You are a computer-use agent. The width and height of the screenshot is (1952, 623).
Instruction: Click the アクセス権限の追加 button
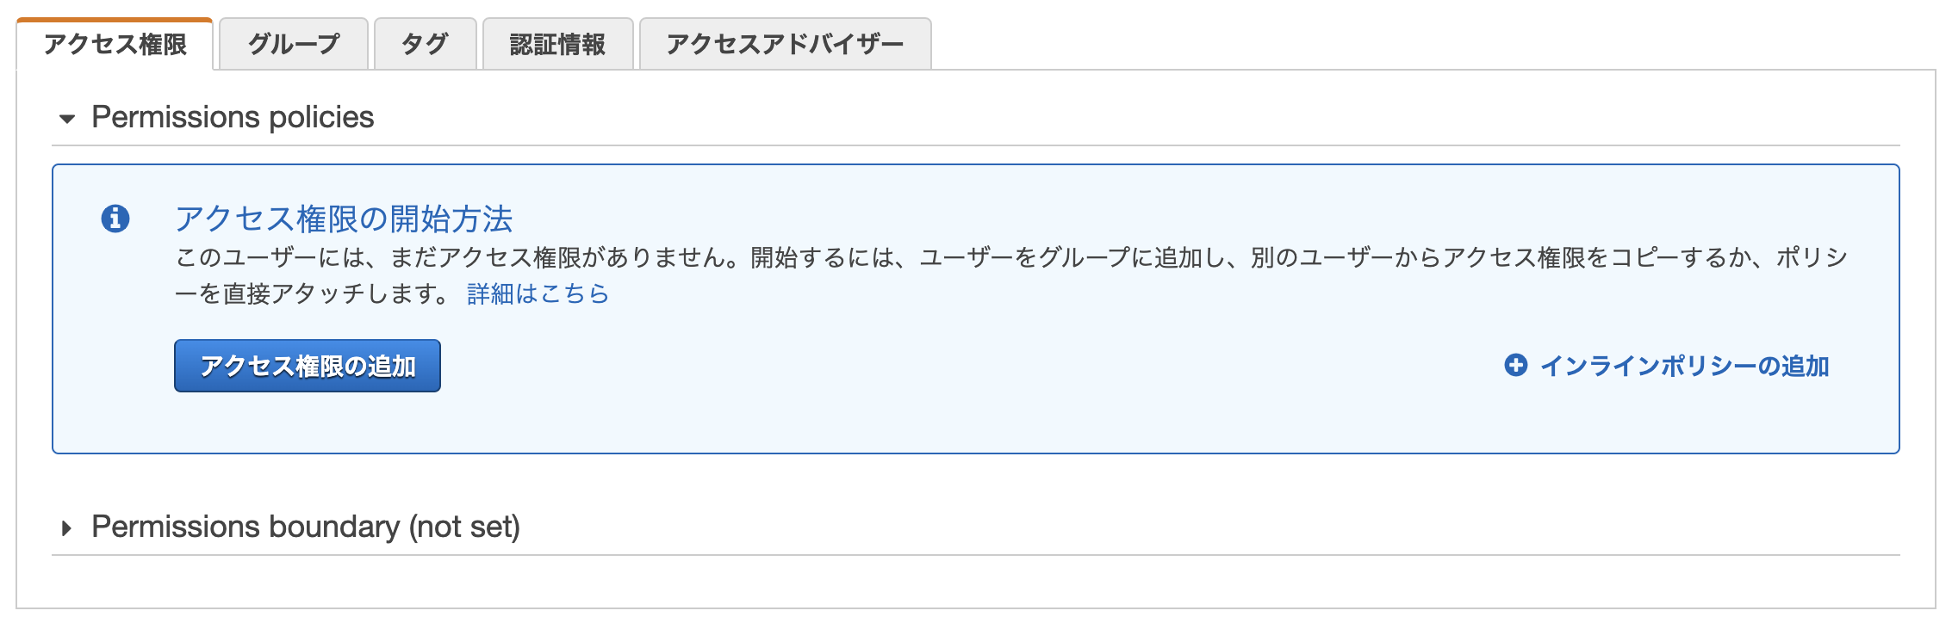tap(308, 366)
